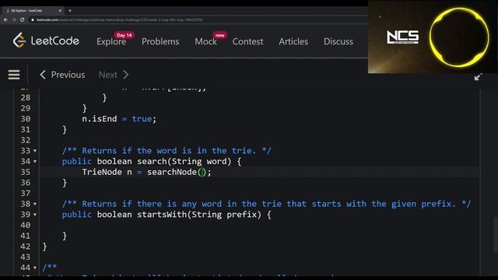Click 'public boolean search(String word) {'
Screen dimensions: 498x280
(x=152, y=161)
